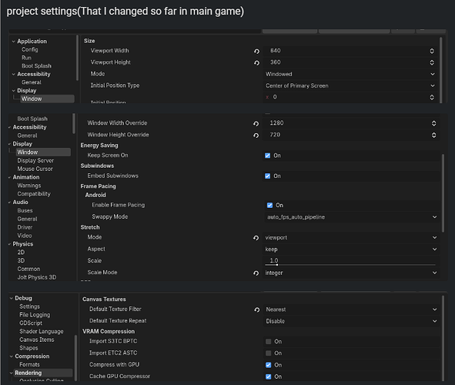This screenshot has width=455, height=385.
Task: Open the Physics 2D settings
Action: pos(21,253)
